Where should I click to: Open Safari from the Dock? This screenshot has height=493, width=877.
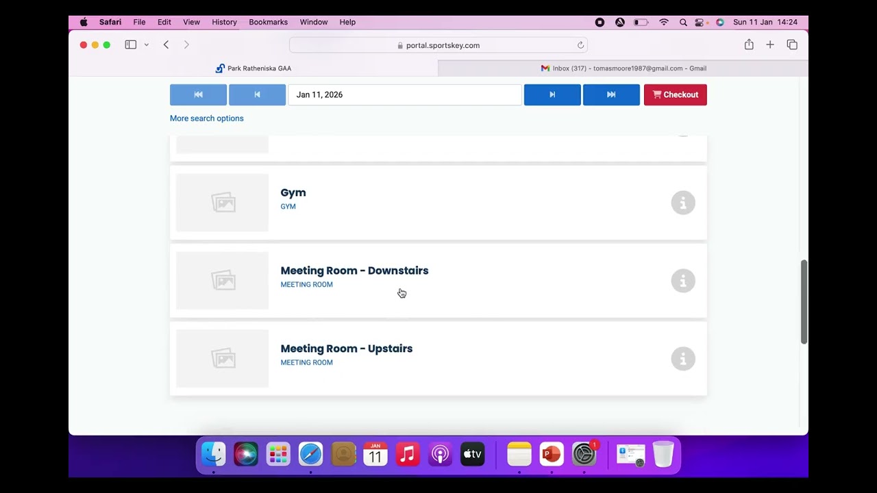(x=310, y=454)
